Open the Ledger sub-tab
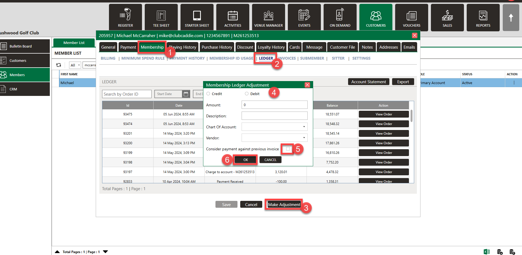The image size is (522, 255). click(x=266, y=58)
